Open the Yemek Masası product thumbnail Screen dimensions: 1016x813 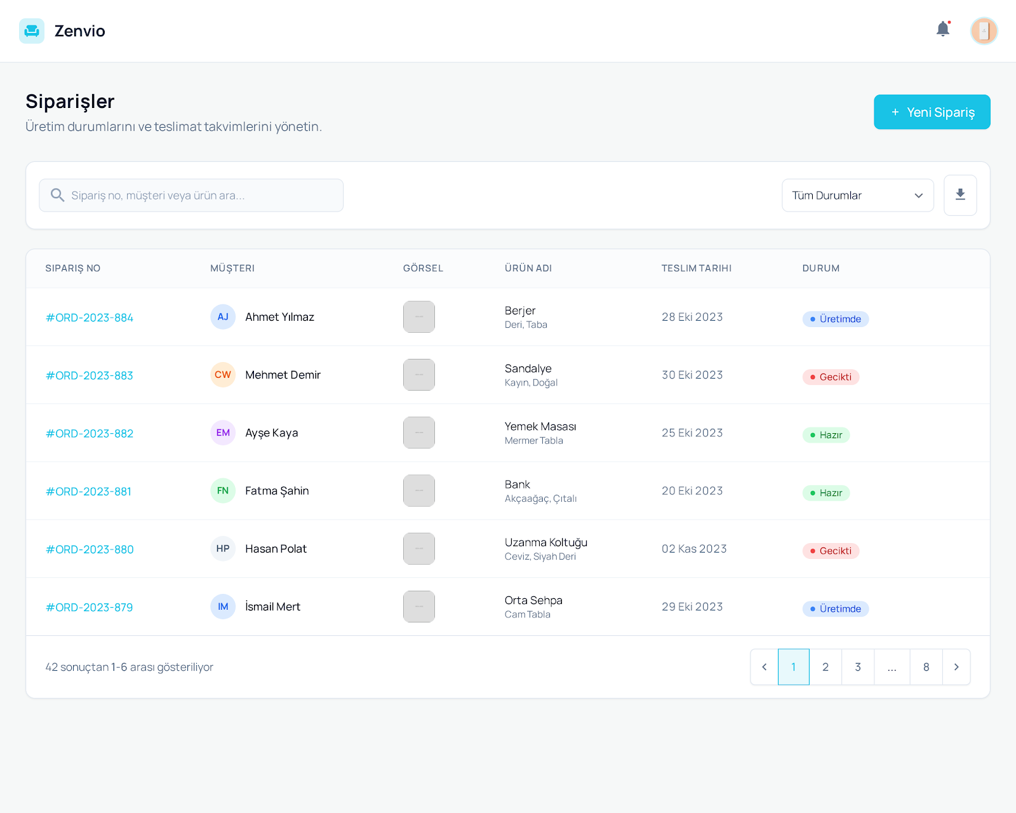pyautogui.click(x=419, y=433)
